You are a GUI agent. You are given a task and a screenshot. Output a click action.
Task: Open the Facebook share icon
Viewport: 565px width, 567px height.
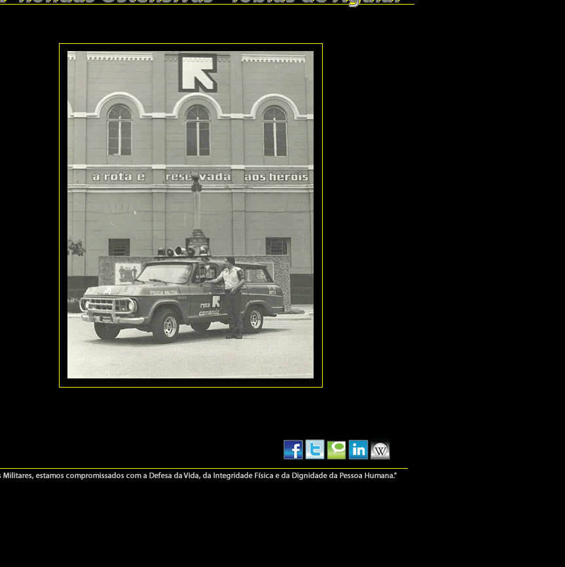tap(293, 450)
